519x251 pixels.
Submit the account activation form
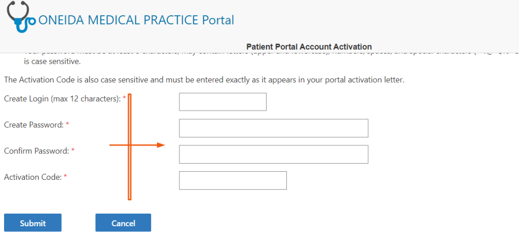33,223
